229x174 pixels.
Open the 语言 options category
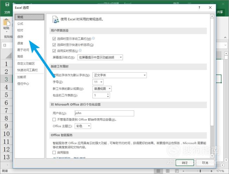[x=20, y=43]
